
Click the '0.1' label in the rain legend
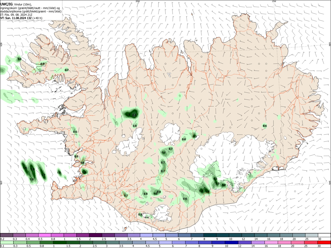pos(2,246)
